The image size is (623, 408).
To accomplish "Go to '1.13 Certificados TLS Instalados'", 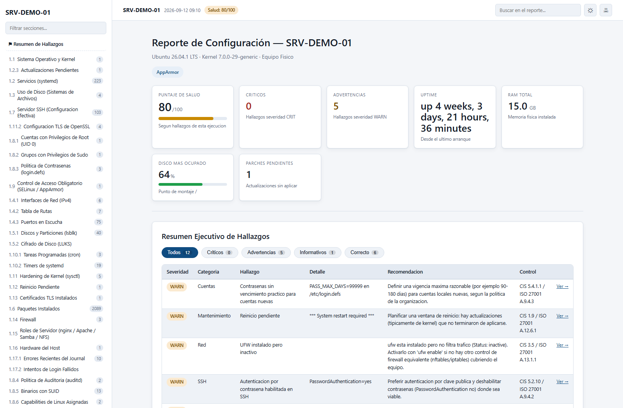I will coord(56,298).
